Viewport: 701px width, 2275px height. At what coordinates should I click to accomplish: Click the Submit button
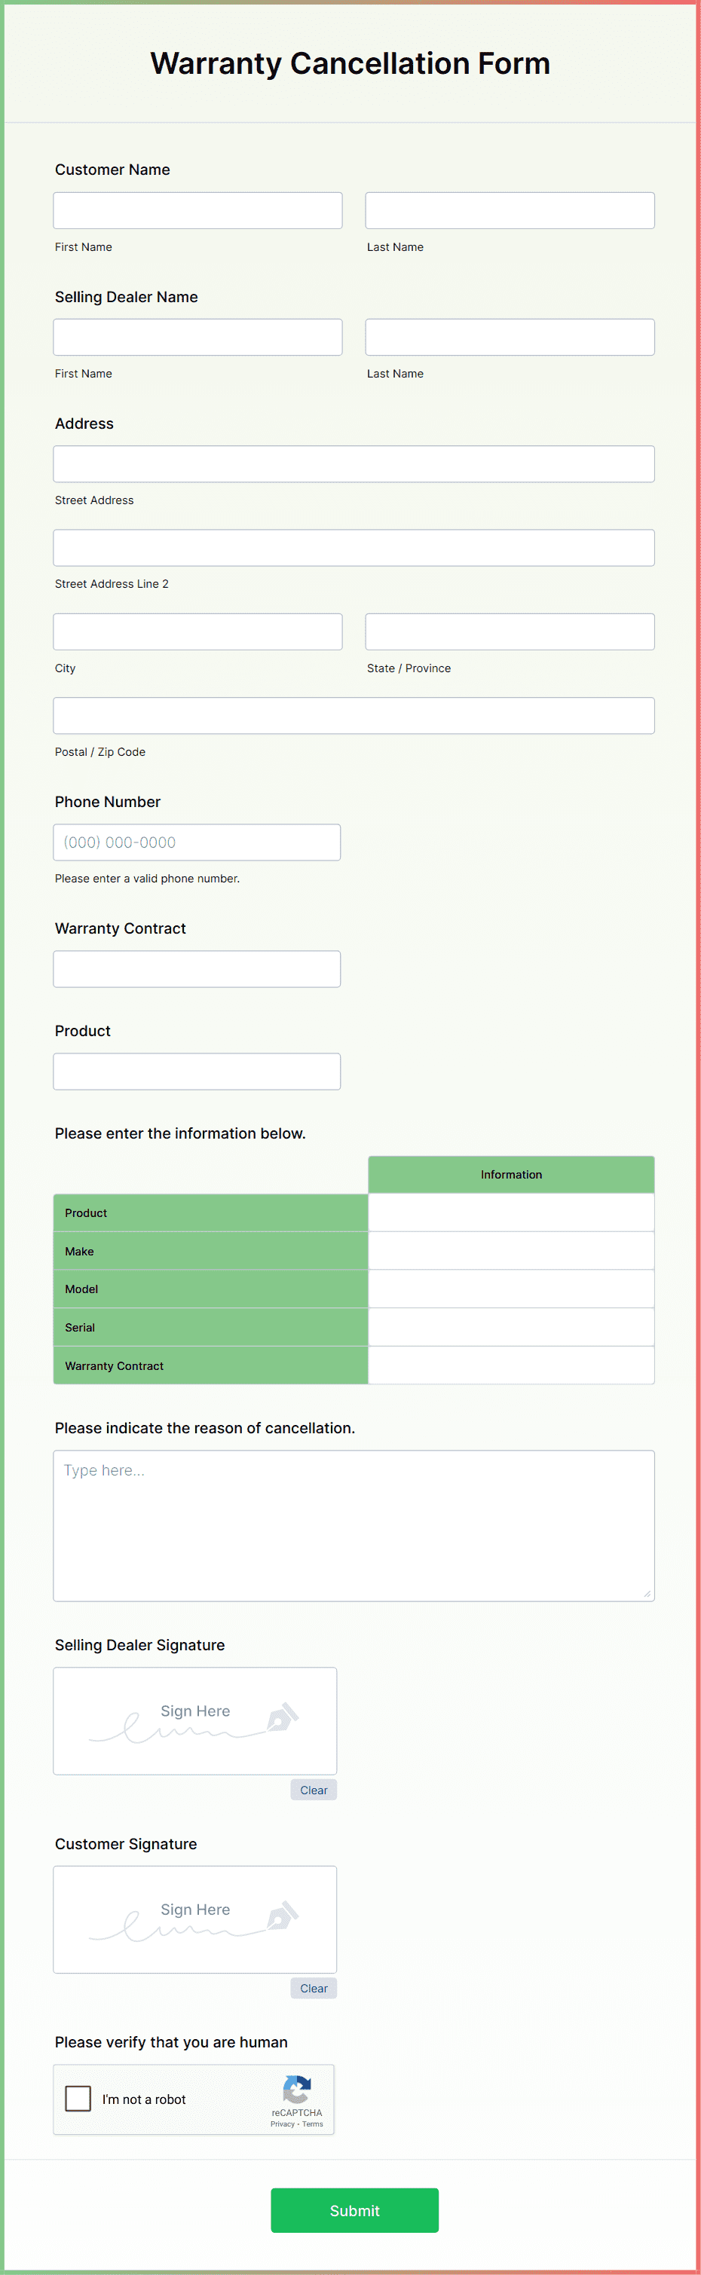(x=354, y=2210)
